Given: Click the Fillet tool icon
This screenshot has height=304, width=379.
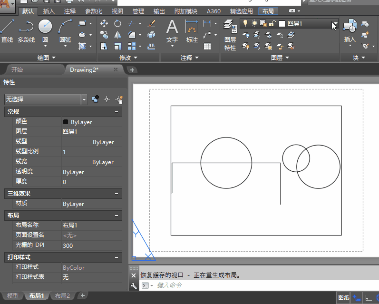Looking at the screenshot, I should [x=132, y=35].
